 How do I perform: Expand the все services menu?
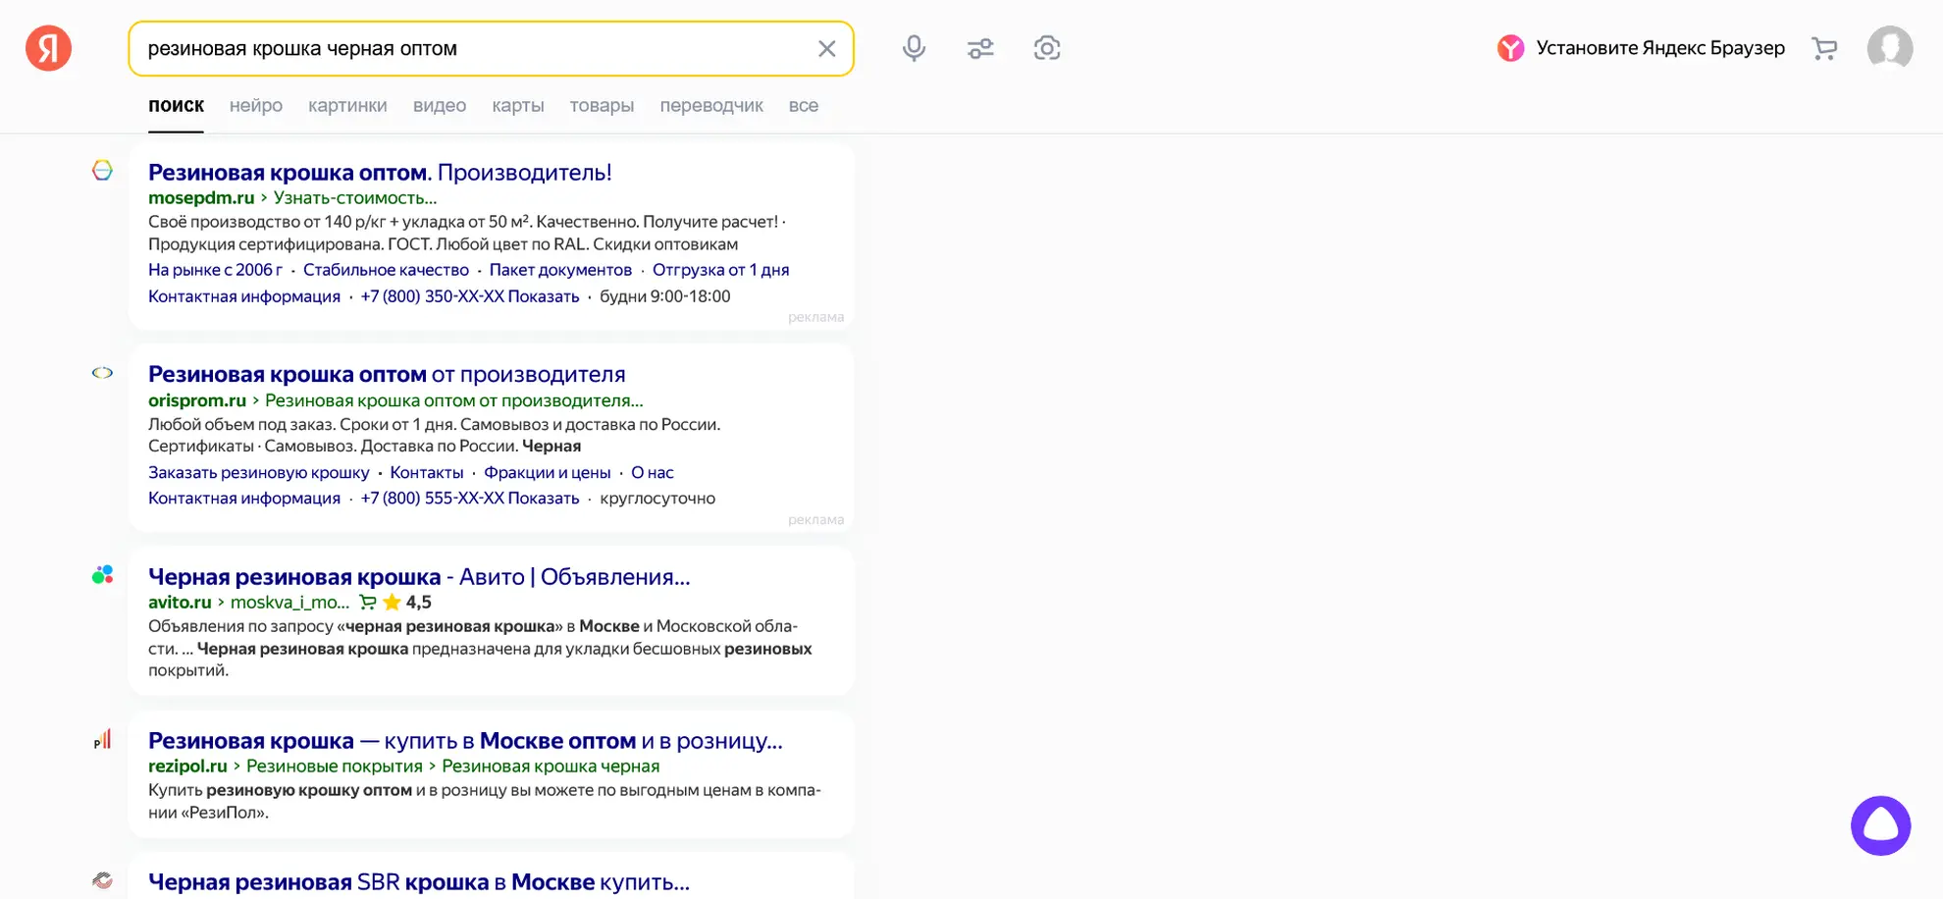click(803, 106)
